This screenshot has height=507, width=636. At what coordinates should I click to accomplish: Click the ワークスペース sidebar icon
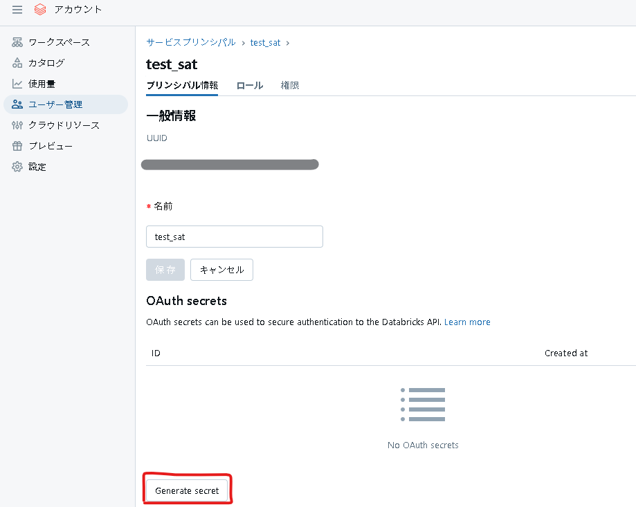coord(17,42)
